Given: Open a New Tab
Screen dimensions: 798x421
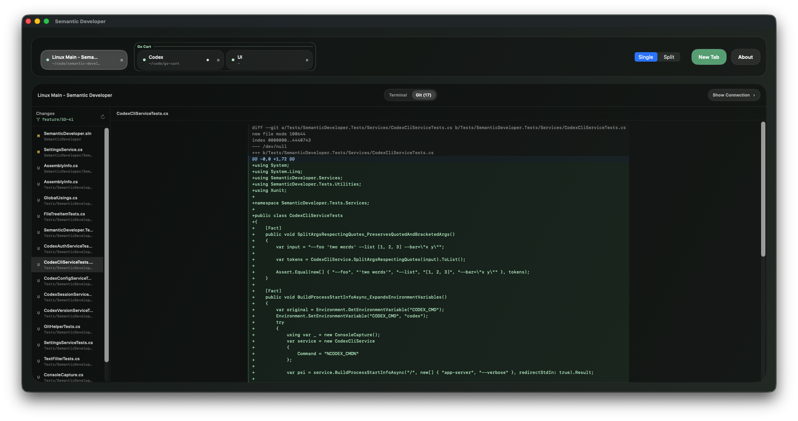Looking at the screenshot, I should click(x=708, y=57).
